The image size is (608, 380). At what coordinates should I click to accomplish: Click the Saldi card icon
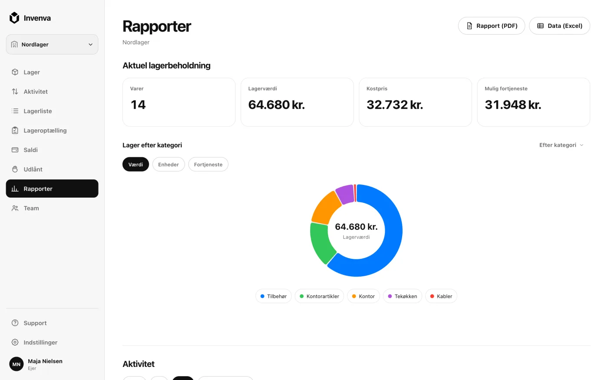point(15,150)
